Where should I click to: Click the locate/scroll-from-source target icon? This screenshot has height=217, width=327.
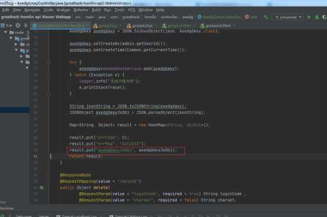(18, 25)
